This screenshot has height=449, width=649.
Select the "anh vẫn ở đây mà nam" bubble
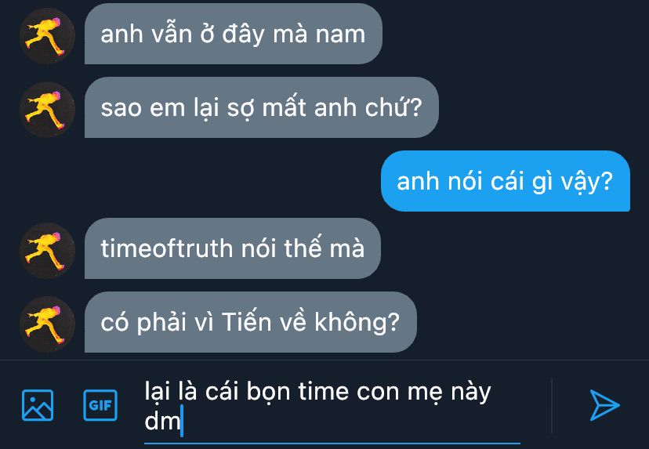pyautogui.click(x=233, y=34)
